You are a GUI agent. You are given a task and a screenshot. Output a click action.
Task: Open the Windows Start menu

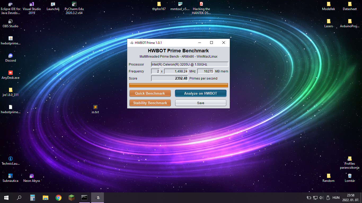(6, 198)
